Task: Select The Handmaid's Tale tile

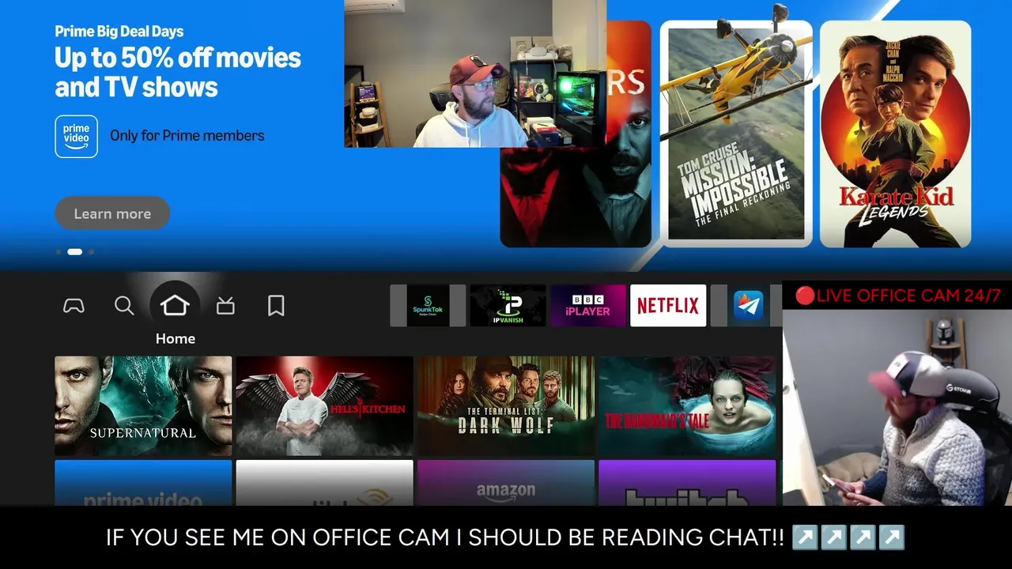Action: (x=687, y=406)
